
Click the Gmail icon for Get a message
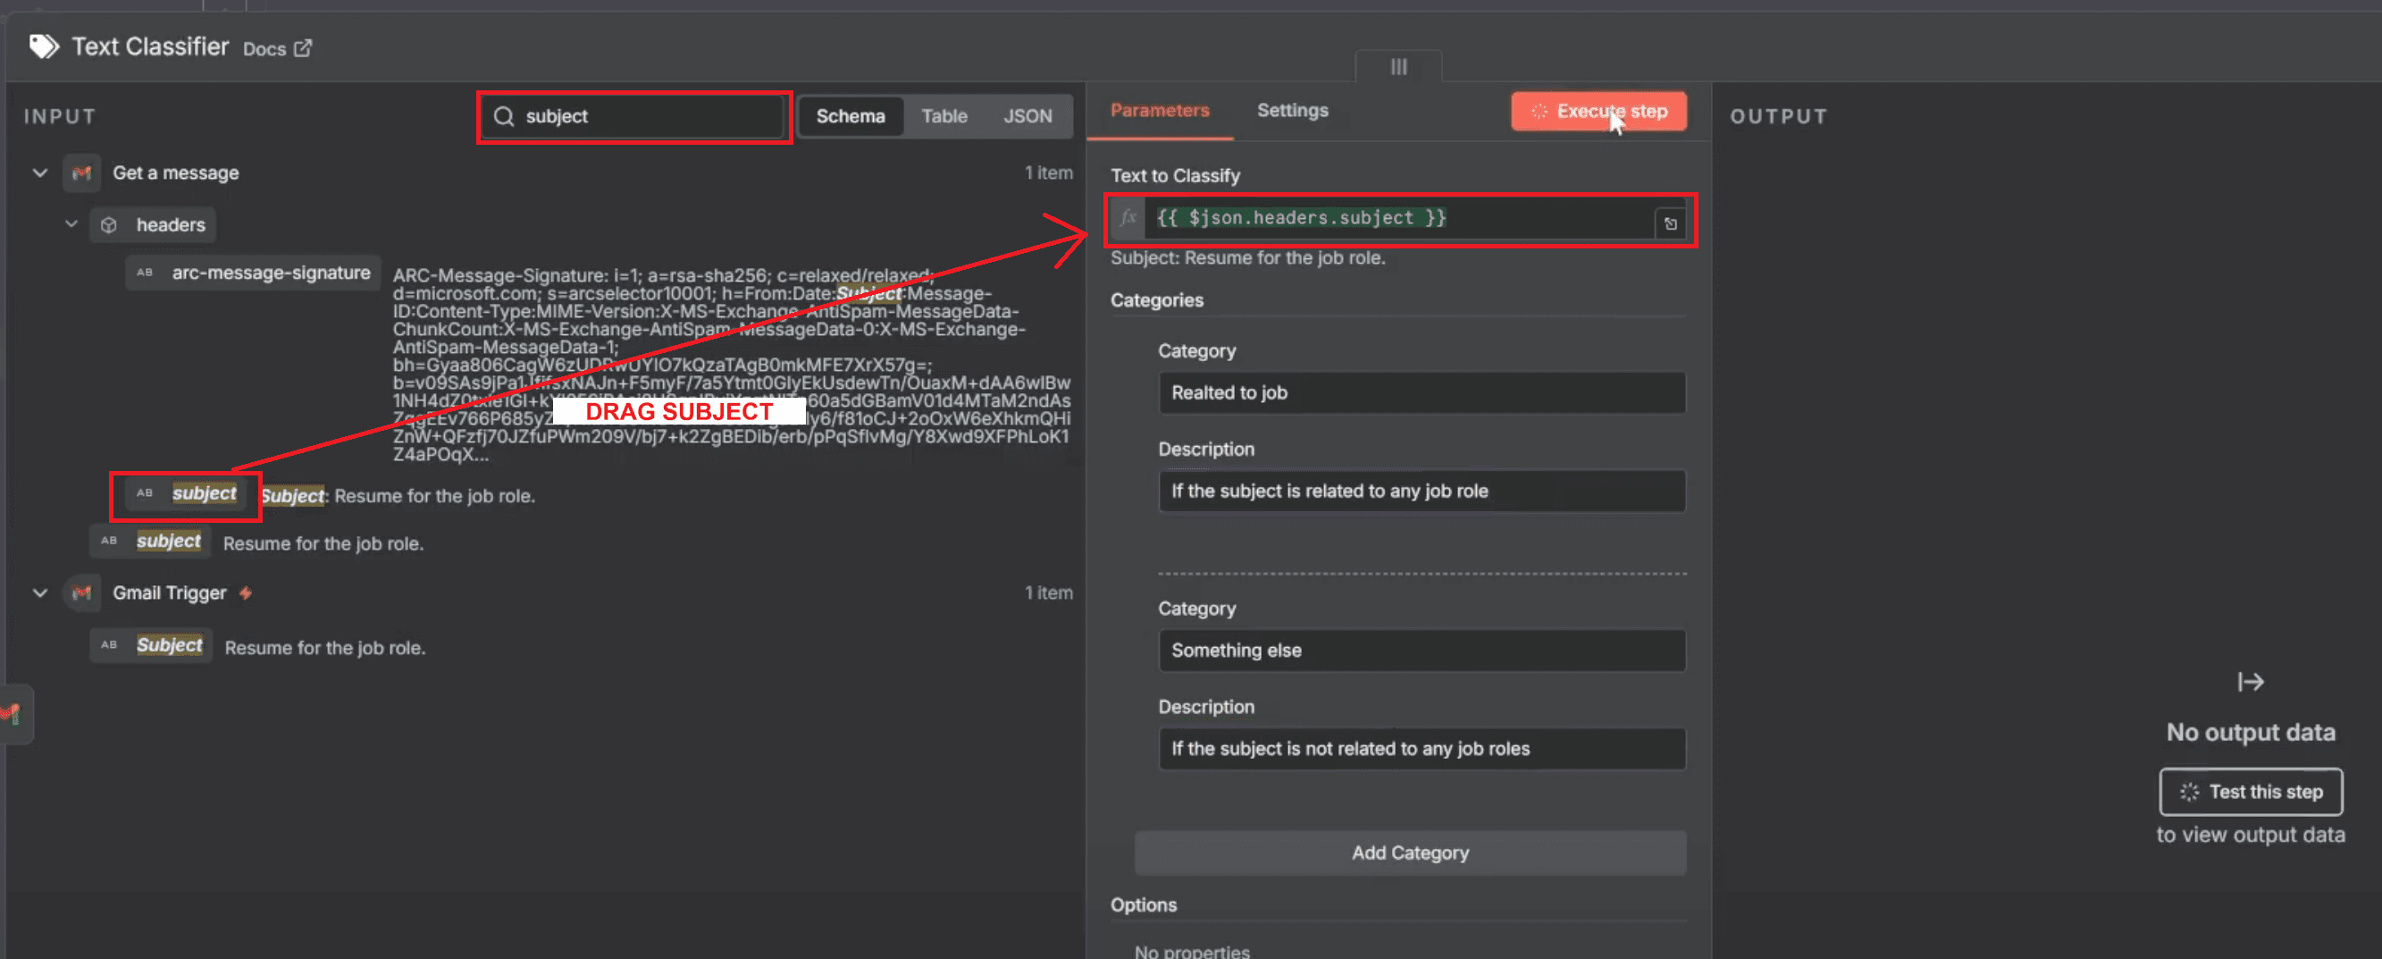(81, 172)
